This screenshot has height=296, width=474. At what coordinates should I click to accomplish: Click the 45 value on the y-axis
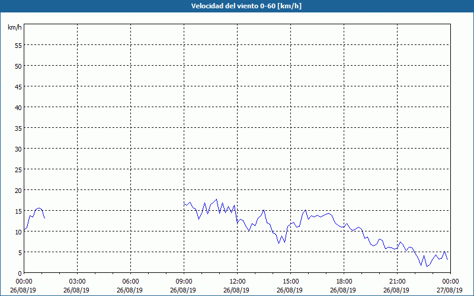pos(18,86)
